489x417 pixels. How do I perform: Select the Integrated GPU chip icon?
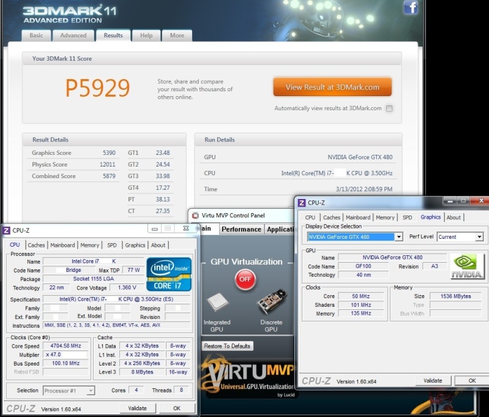point(217,302)
